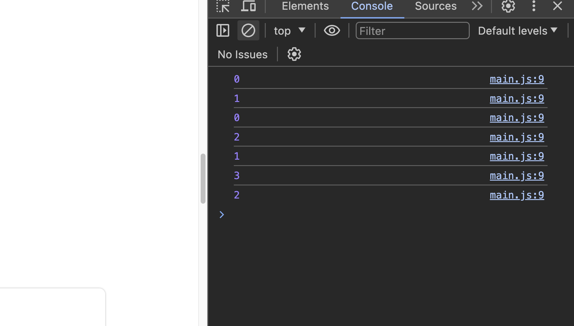Image resolution: width=574 pixels, height=326 pixels.
Task: Close the DevTools panel
Action: [x=557, y=6]
